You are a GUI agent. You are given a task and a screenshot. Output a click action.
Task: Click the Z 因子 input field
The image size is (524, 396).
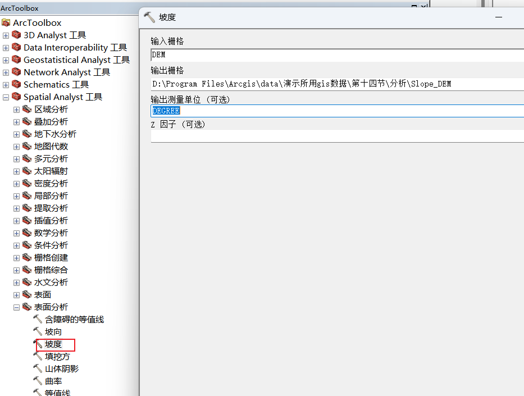[x=337, y=136]
